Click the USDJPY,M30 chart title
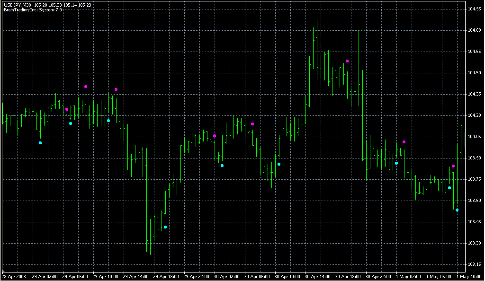 click(x=17, y=5)
